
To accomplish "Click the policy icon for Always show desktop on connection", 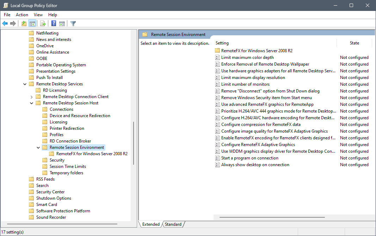I will tap(217, 165).
